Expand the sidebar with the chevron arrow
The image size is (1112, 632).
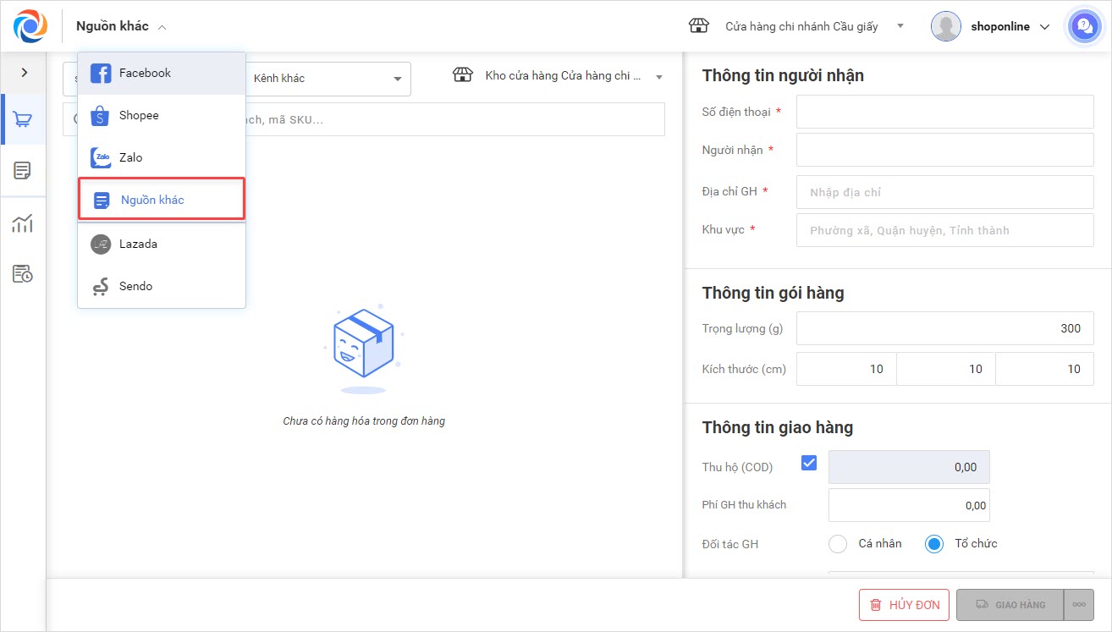point(24,73)
